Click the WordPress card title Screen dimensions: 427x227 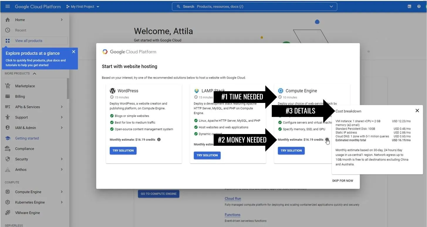(x=128, y=91)
